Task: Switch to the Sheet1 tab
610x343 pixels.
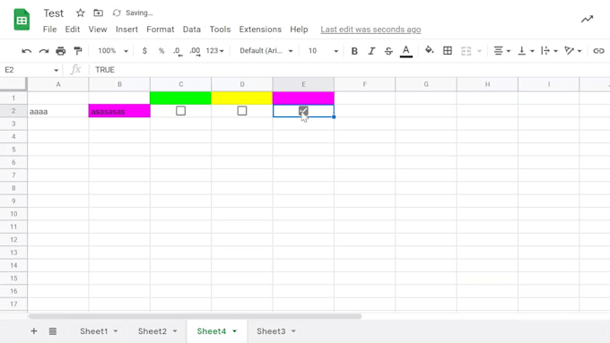Action: tap(94, 331)
